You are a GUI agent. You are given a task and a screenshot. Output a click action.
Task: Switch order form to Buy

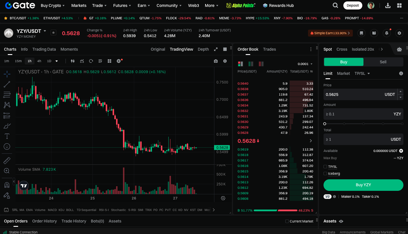coord(344,62)
